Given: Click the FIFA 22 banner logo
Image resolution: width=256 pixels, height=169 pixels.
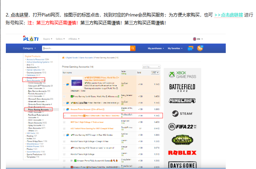Looking at the screenshot, I should (182, 127).
